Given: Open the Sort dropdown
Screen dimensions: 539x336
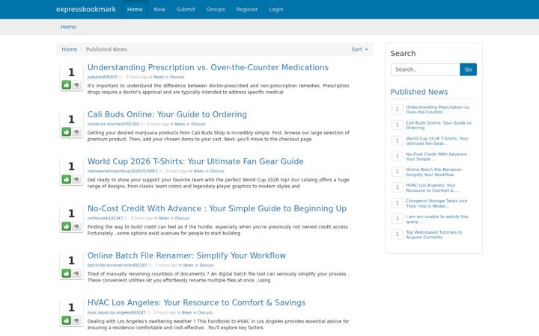Looking at the screenshot, I should click(359, 49).
